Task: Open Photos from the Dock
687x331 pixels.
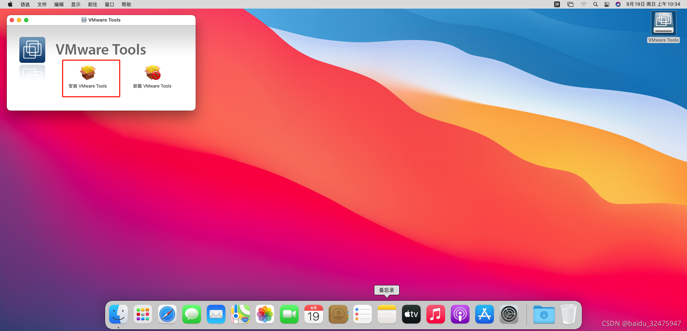Action: coord(265,314)
